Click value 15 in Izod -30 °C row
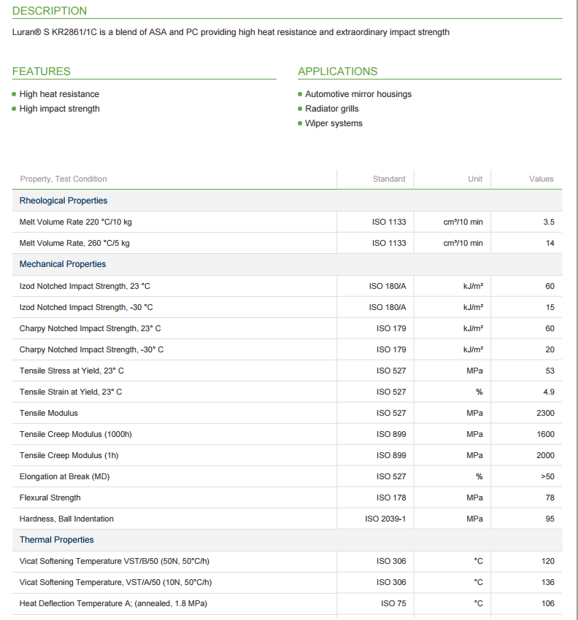Image resolution: width=578 pixels, height=620 pixels. point(550,307)
